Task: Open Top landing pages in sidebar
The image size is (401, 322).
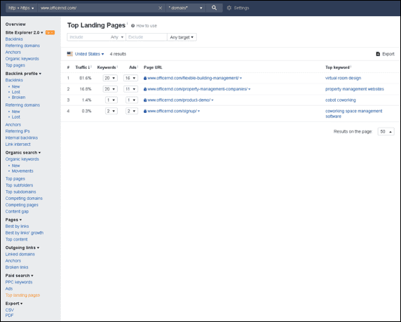Action: pyautogui.click(x=22, y=295)
